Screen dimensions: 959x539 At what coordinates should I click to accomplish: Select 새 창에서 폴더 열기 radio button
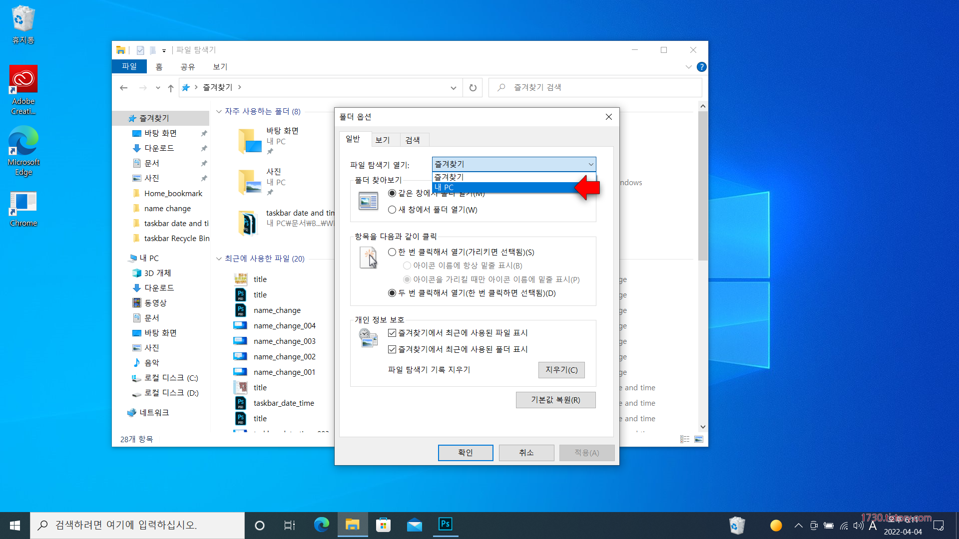[392, 210]
